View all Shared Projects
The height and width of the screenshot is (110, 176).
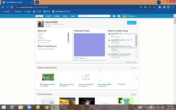(134, 68)
